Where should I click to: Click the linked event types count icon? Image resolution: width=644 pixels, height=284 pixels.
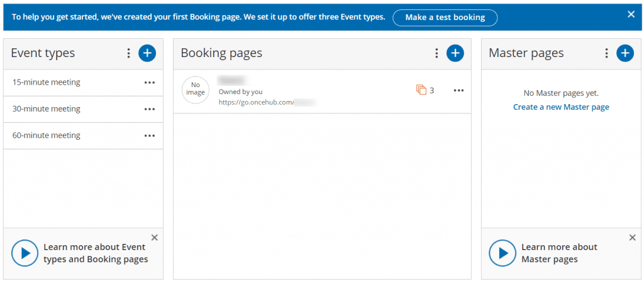(421, 90)
